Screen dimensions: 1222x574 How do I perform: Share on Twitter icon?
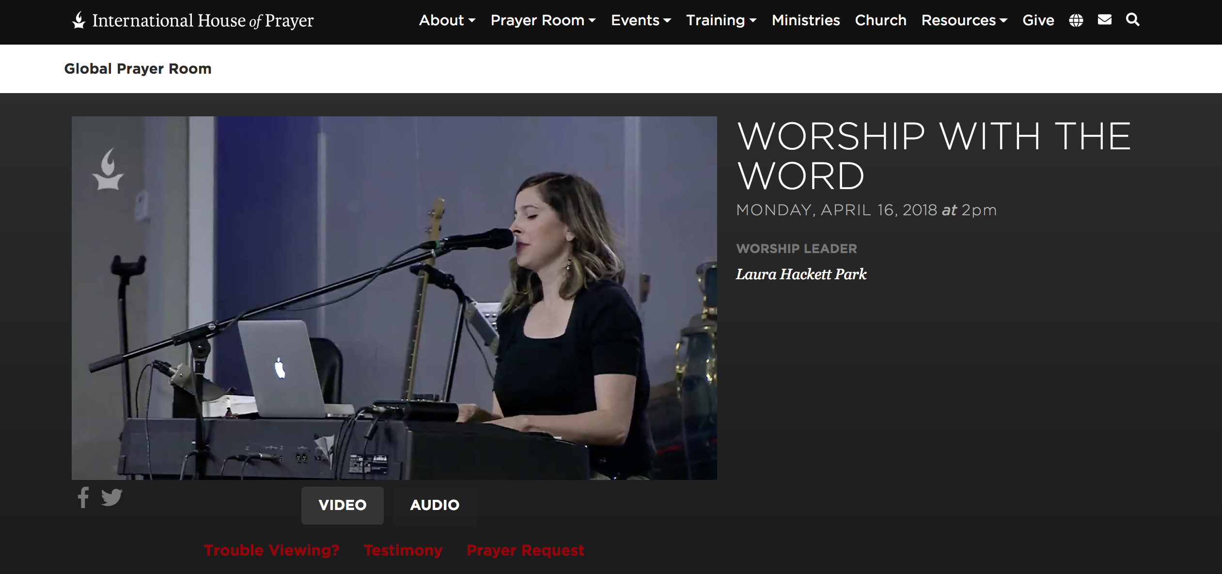(x=111, y=497)
